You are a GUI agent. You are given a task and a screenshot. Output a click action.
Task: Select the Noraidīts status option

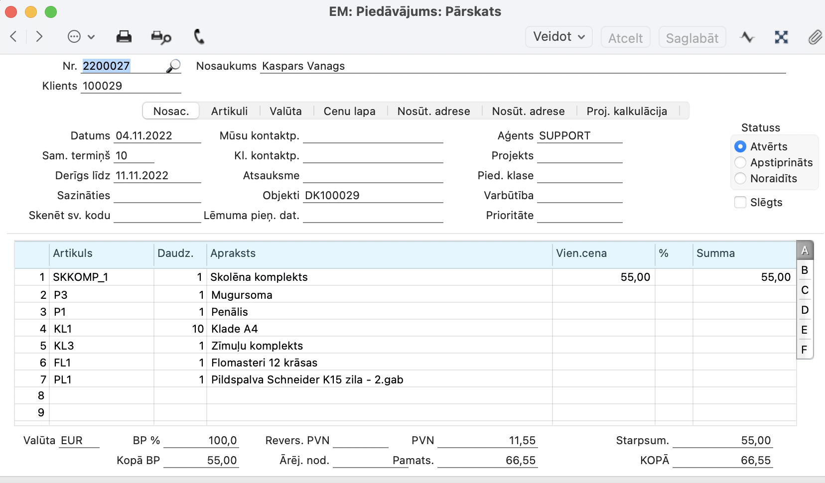740,179
